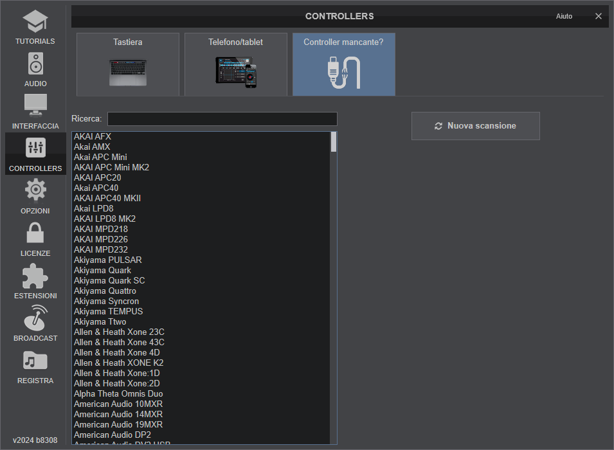Open the Registra music folder icon
The height and width of the screenshot is (450, 614).
[35, 360]
